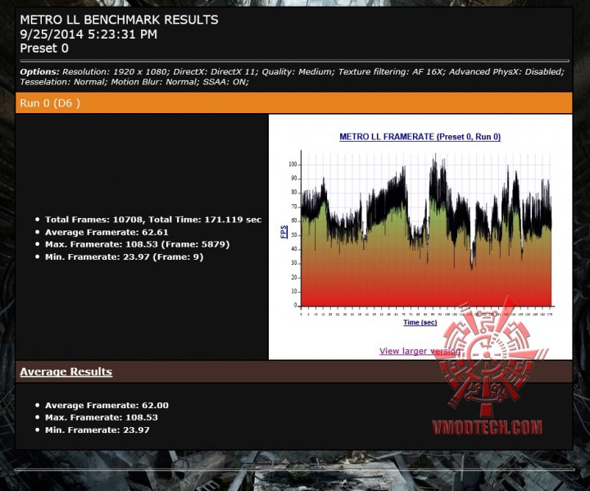Click 'Min. Framerate: 23.97' in Average Results
This screenshot has height=491, width=590.
[x=98, y=430]
